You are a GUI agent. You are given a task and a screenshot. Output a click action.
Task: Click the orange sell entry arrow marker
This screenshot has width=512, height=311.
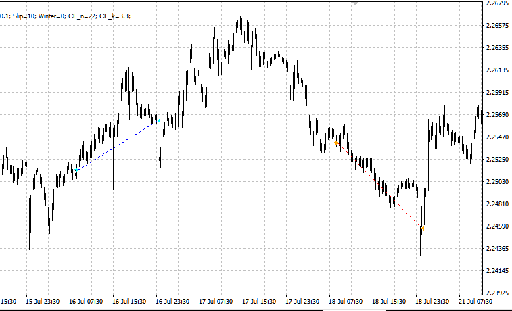point(336,143)
